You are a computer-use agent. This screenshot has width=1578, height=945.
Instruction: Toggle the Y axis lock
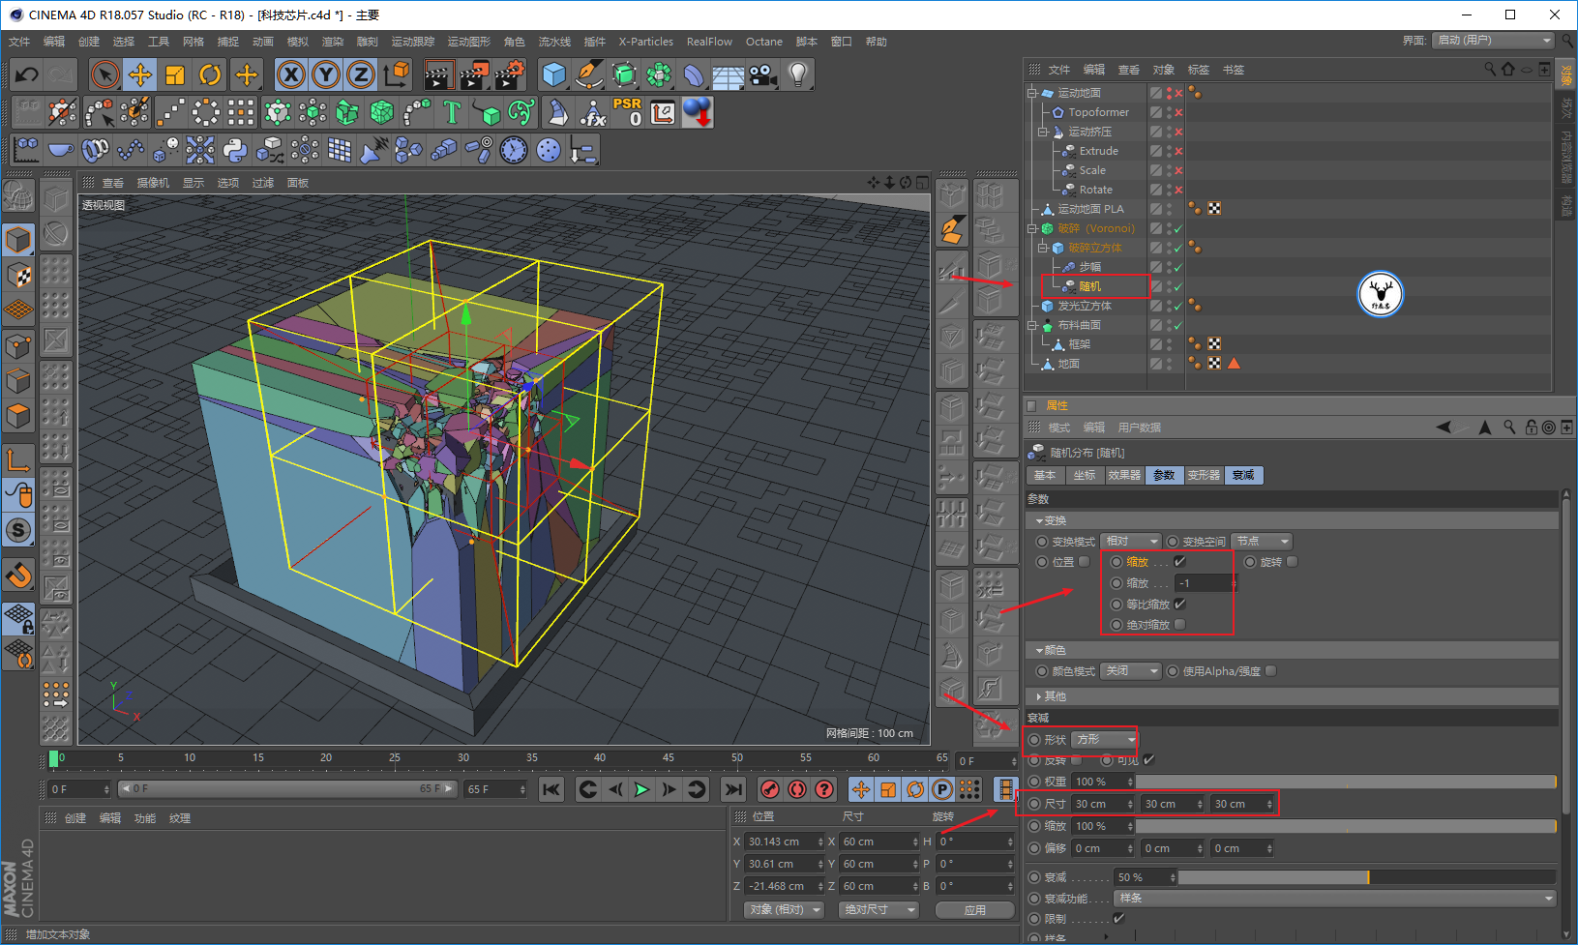[x=326, y=74]
